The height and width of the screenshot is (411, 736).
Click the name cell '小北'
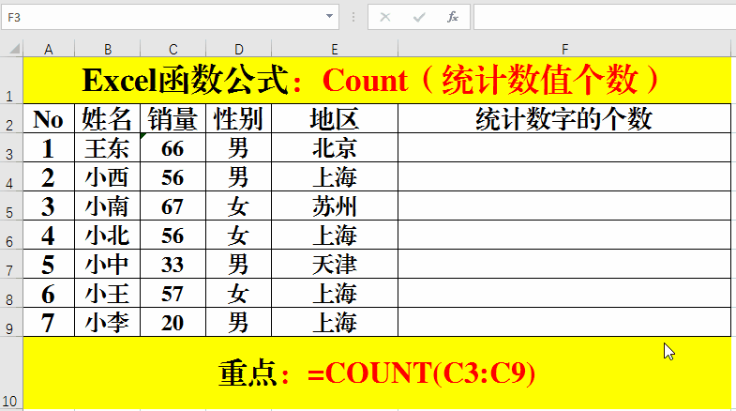click(108, 235)
